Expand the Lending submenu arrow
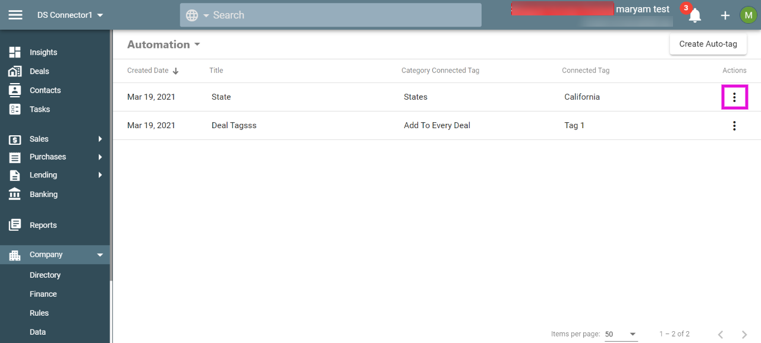This screenshot has width=761, height=343. [x=100, y=175]
